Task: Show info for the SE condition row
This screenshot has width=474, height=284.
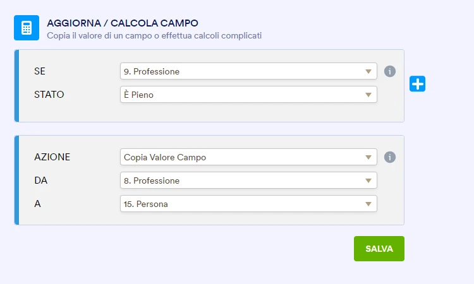Action: (x=390, y=71)
